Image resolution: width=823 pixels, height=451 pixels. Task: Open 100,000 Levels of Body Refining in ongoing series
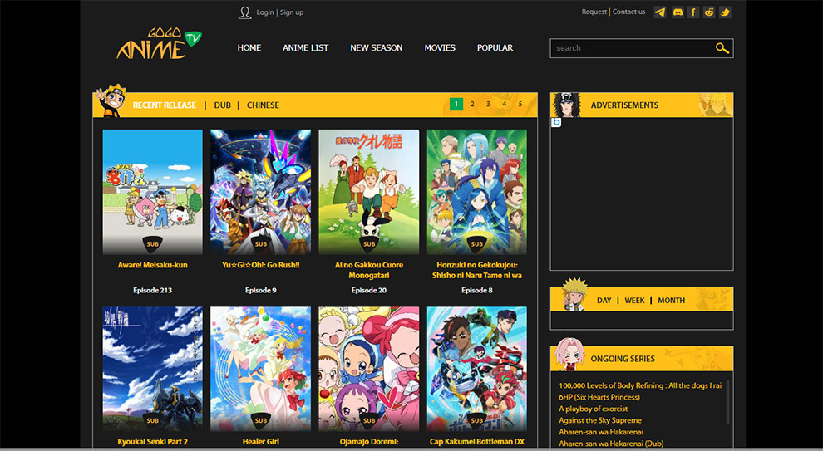(x=640, y=385)
